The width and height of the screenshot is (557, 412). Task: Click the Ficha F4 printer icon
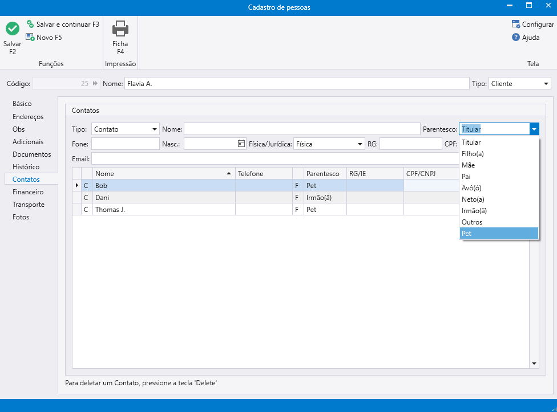pyautogui.click(x=120, y=28)
